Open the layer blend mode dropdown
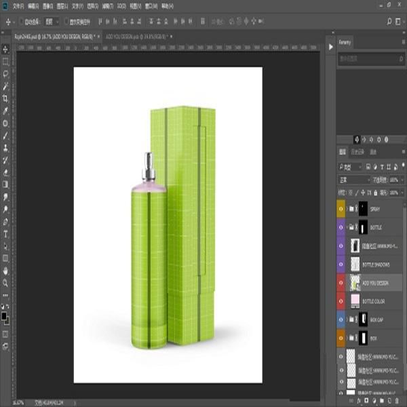407x407 pixels. [x=354, y=180]
